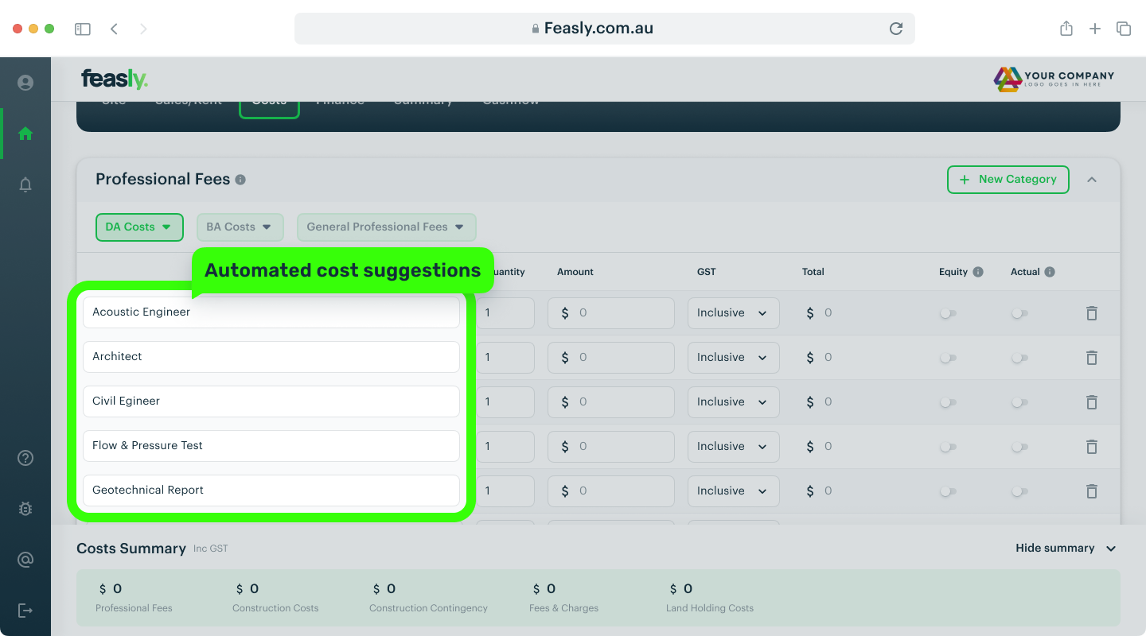Screen dimensions: 1146x636
Task: Open the GST Inclusive dropdown for Architect
Action: point(733,358)
